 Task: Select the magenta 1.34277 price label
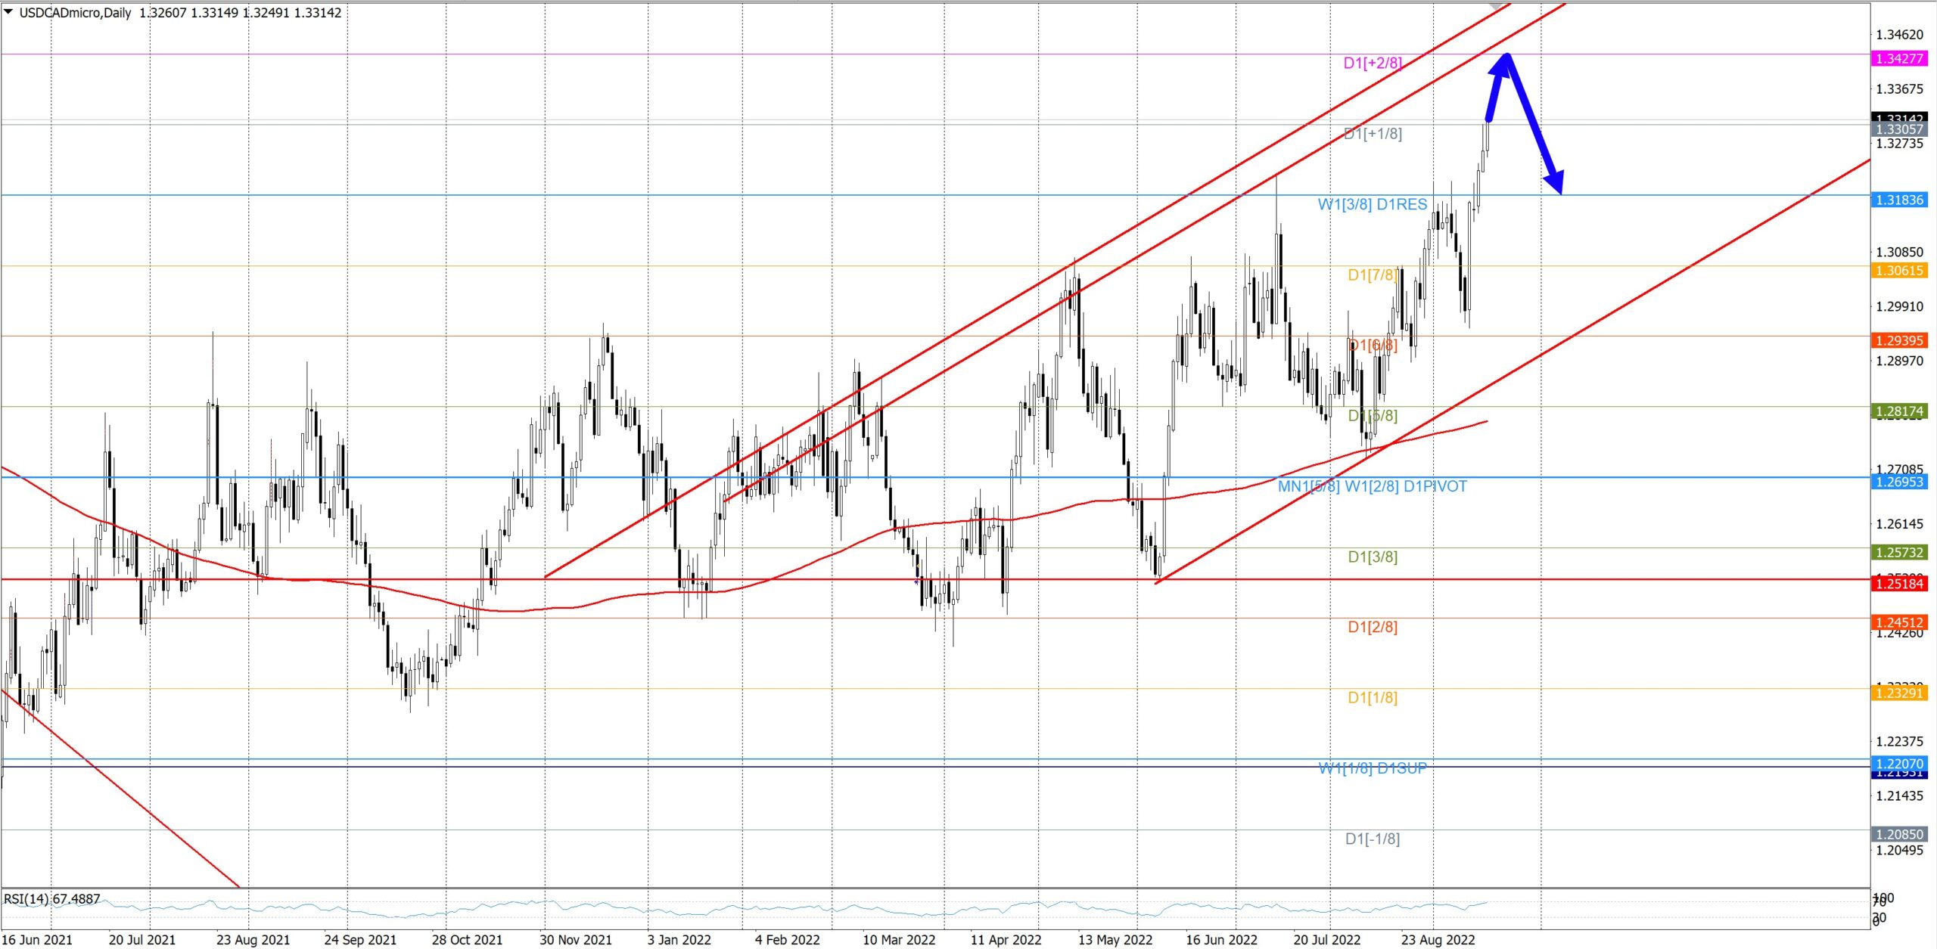click(x=1899, y=58)
